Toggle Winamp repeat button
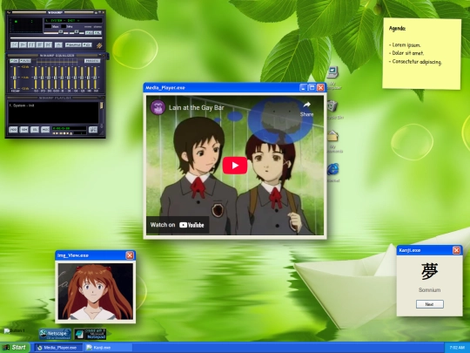This screenshot has width=470, height=353. pos(87,45)
